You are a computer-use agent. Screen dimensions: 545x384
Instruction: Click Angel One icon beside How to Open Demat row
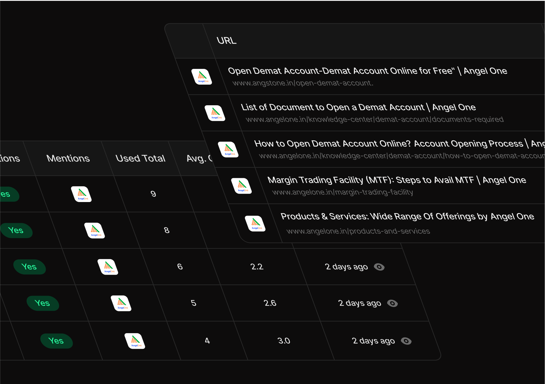click(228, 149)
